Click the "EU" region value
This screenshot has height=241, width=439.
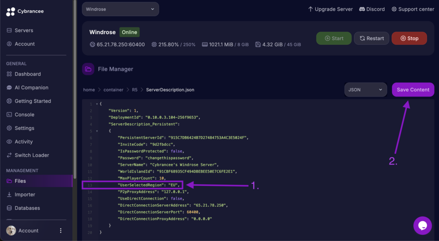pos(174,185)
